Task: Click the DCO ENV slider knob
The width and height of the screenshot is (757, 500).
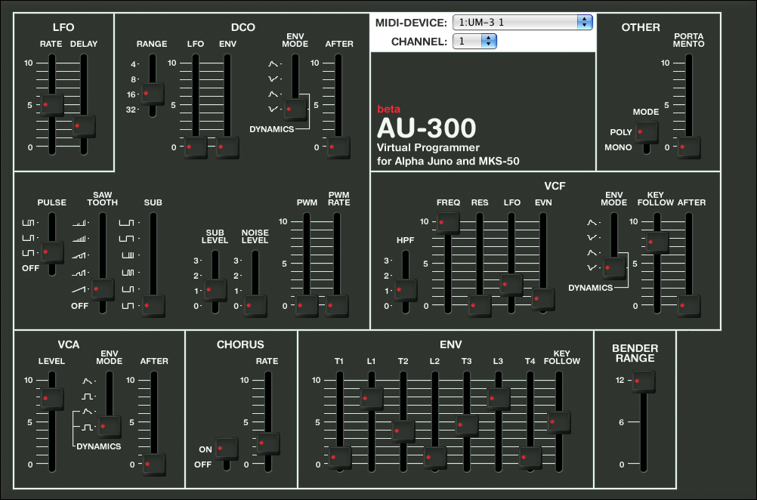Action: point(227,147)
